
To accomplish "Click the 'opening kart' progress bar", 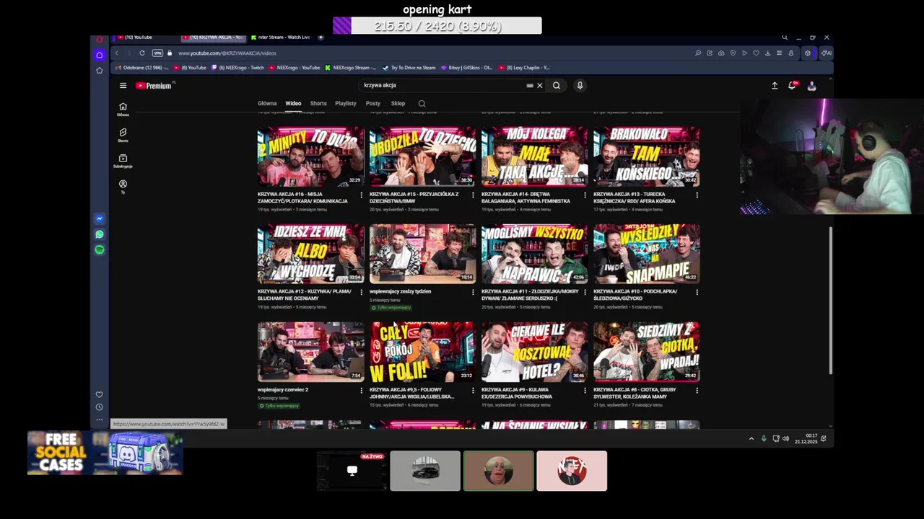I will 437,26.
